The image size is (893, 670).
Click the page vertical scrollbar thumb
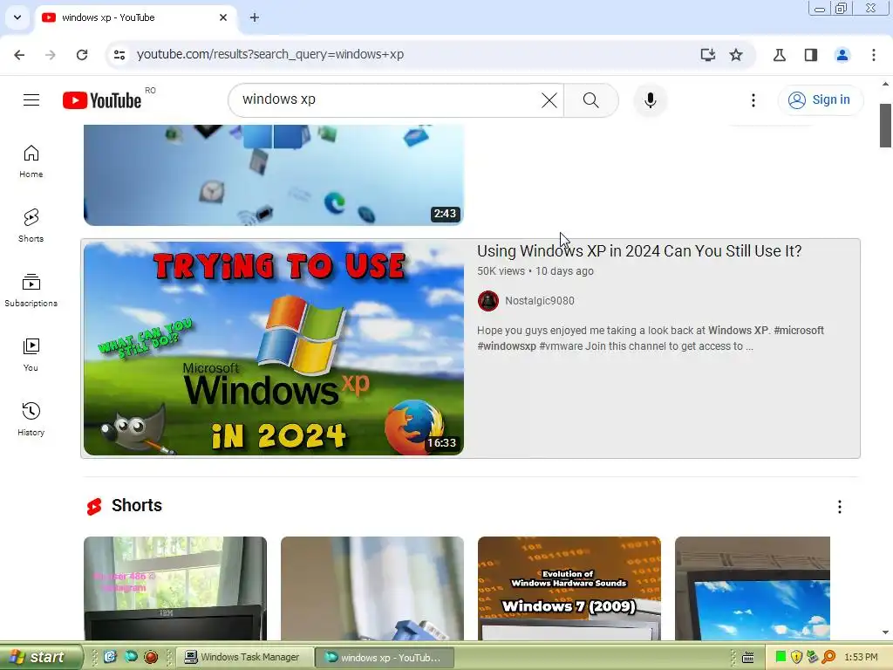885,126
